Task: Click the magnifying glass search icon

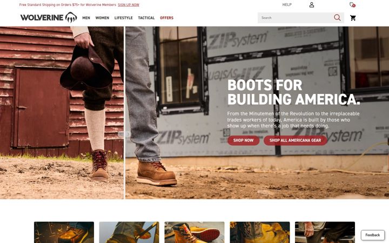Action: [337, 18]
